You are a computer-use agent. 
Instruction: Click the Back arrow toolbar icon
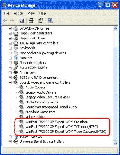5,21
